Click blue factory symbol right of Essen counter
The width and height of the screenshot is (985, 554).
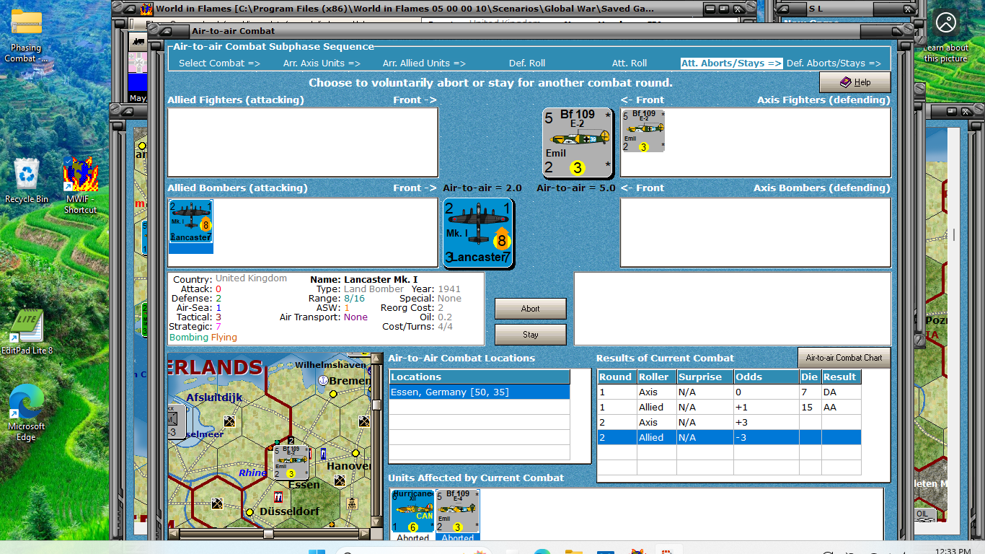pyautogui.click(x=323, y=454)
